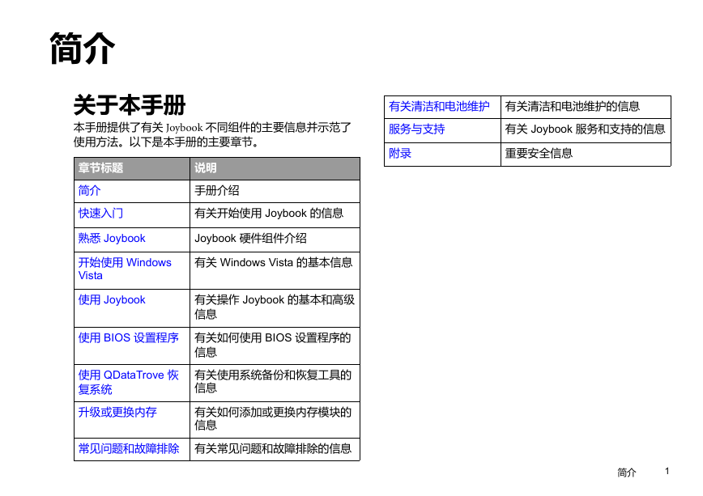
Task: Go to the 熟悉 Joybook chapter
Action: coord(112,239)
